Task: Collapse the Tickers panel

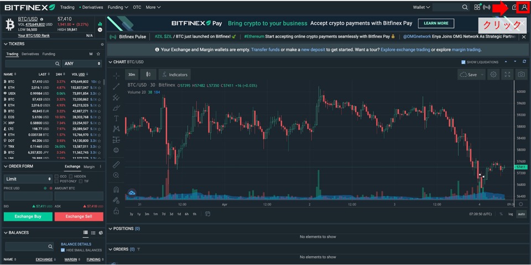Action: coord(6,44)
